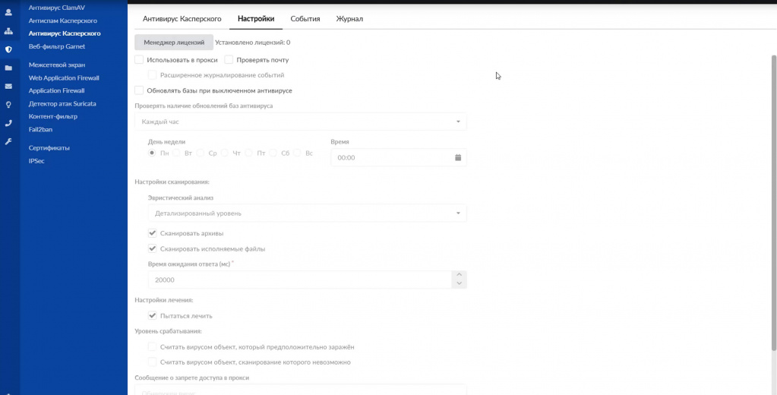Open Межсетевой экран in sidebar

click(57, 65)
